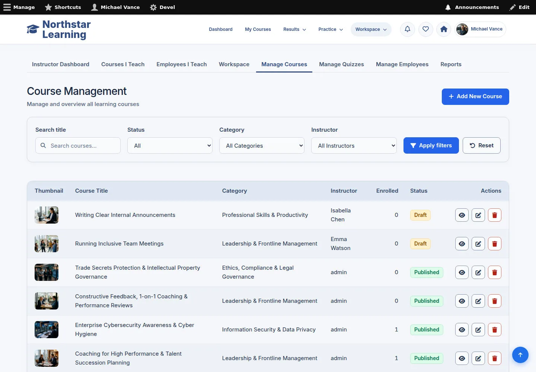Edit the Running Inclusive Team Meetings course
Image resolution: width=536 pixels, height=372 pixels.
(478, 244)
